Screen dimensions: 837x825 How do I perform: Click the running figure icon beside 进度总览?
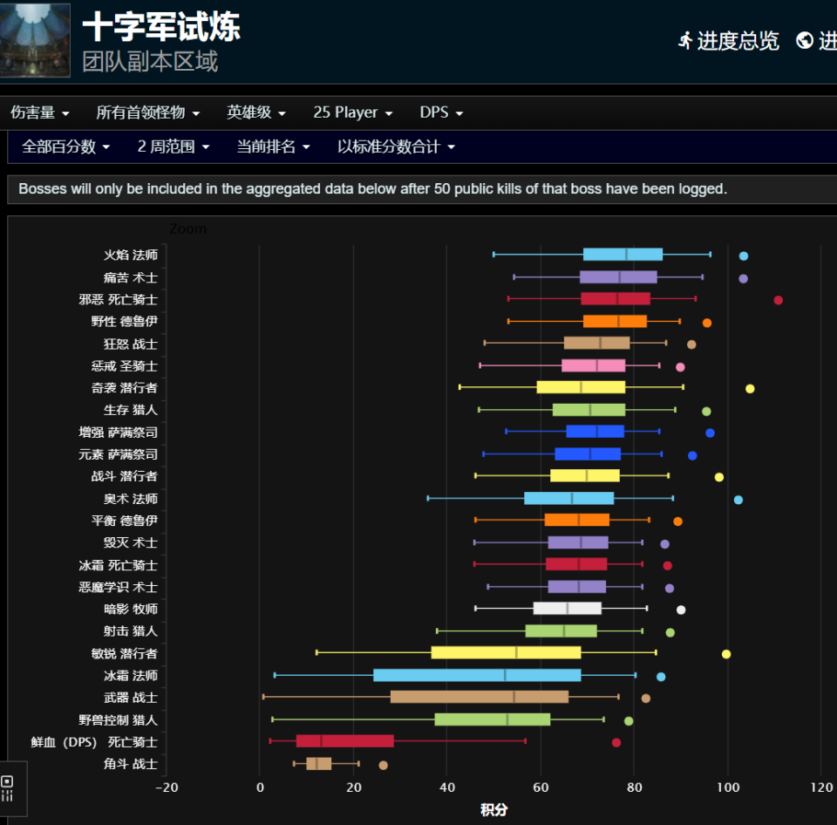[x=685, y=41]
